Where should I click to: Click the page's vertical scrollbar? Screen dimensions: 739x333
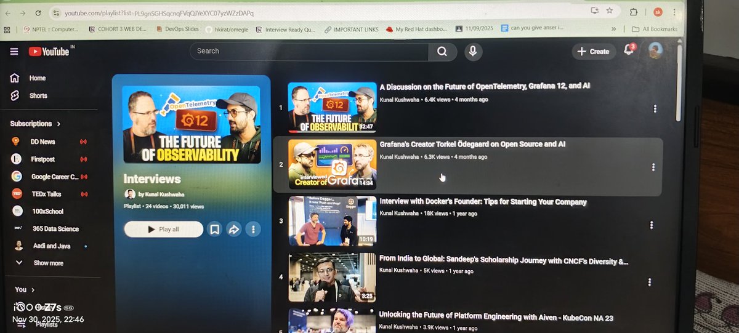click(679, 83)
